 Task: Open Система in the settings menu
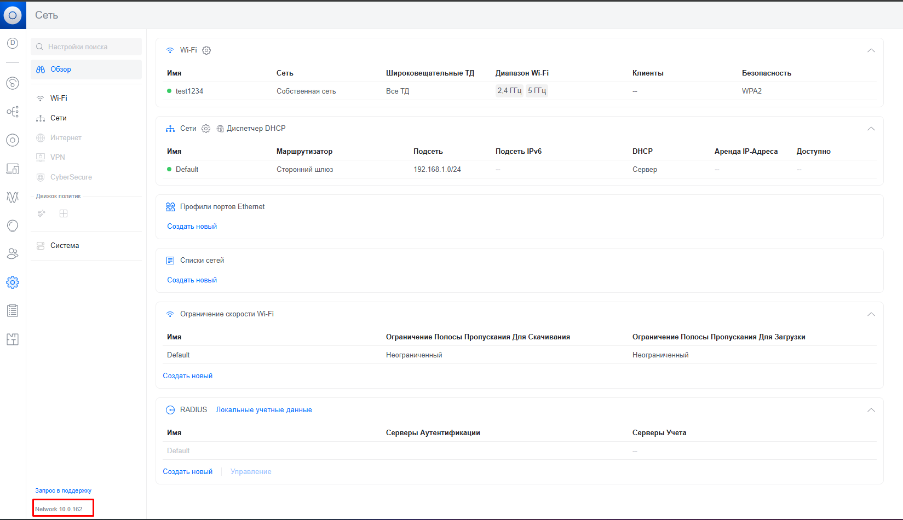[x=65, y=246]
